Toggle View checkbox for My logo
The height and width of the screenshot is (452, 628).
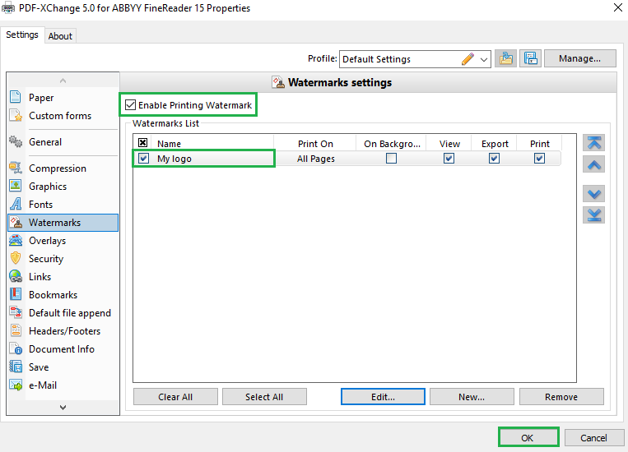[x=449, y=159]
